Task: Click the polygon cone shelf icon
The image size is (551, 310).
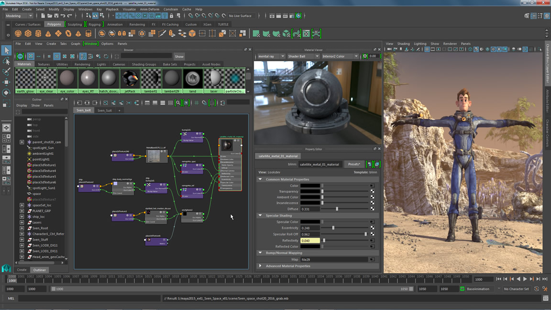Action: (x=48, y=33)
